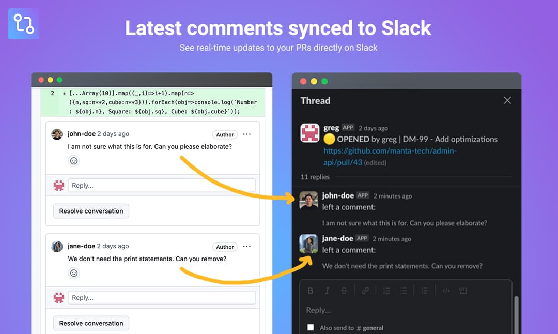Insert a bulleted list in Slack reply

point(403,291)
